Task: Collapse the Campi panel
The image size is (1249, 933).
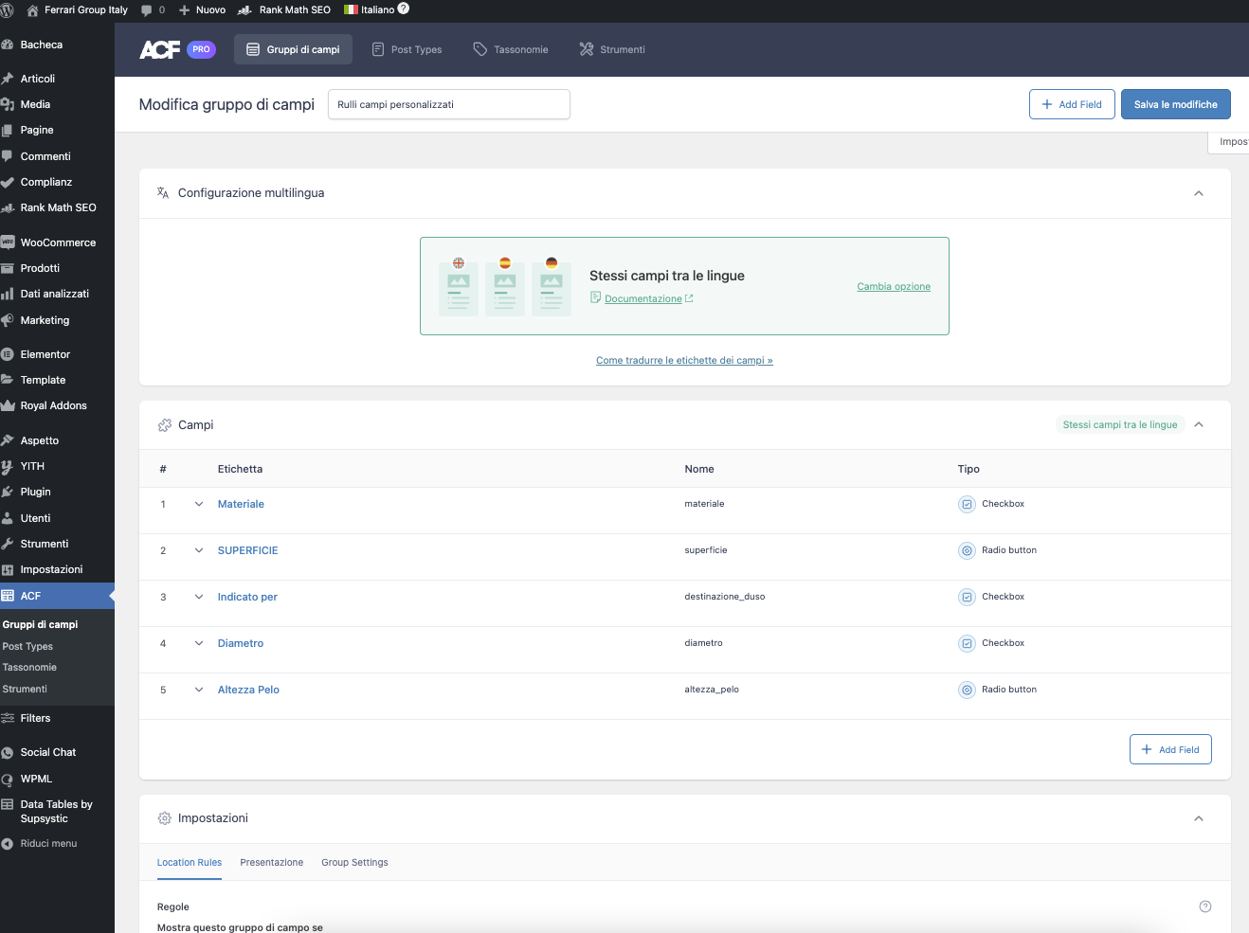Action: click(x=1199, y=424)
